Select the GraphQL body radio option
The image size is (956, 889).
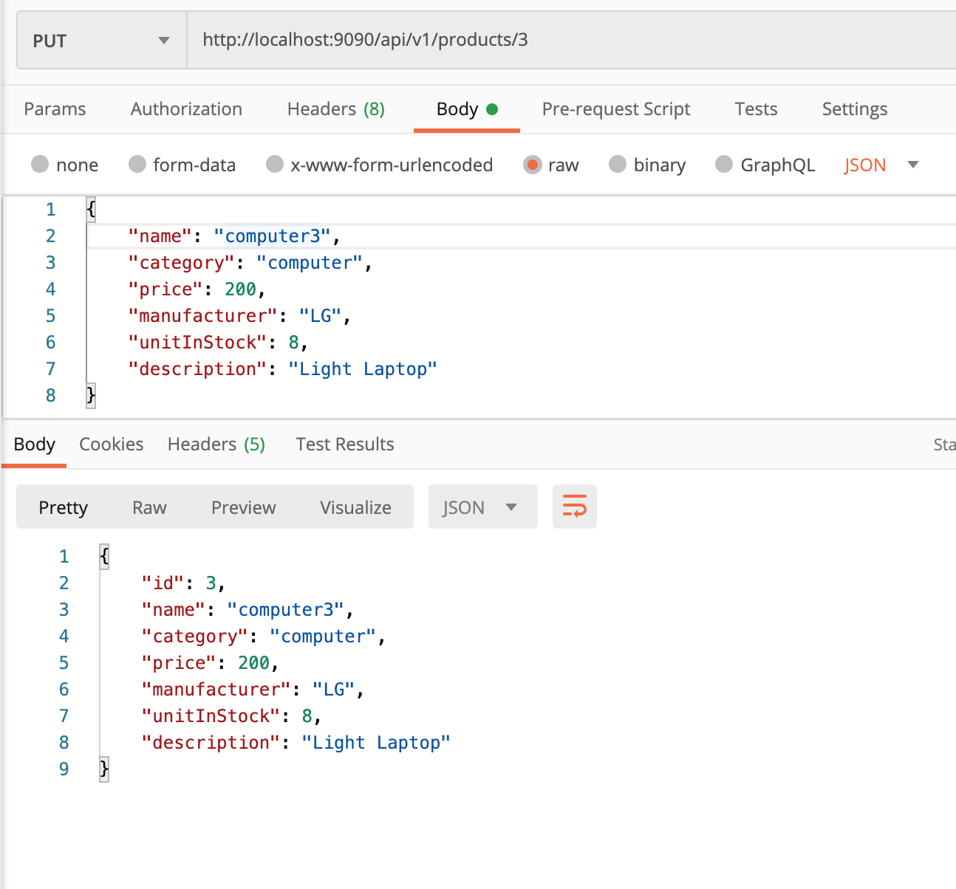click(x=724, y=164)
